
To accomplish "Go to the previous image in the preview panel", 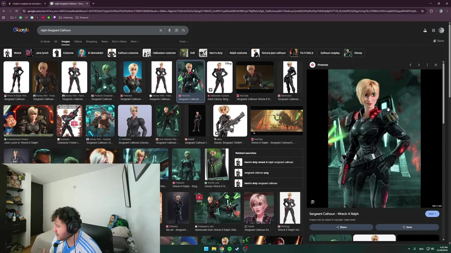I will (x=410, y=65).
